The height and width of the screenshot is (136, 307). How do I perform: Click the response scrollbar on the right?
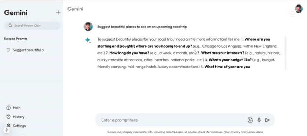pyautogui.click(x=285, y=53)
